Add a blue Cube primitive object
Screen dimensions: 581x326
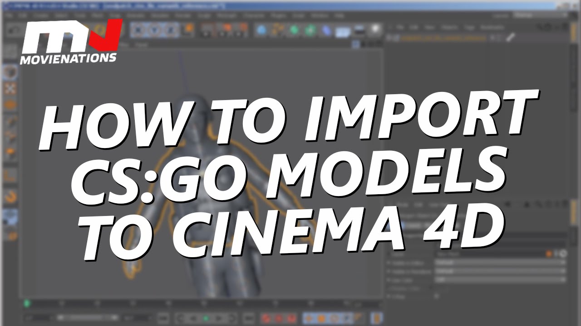[x=261, y=30]
